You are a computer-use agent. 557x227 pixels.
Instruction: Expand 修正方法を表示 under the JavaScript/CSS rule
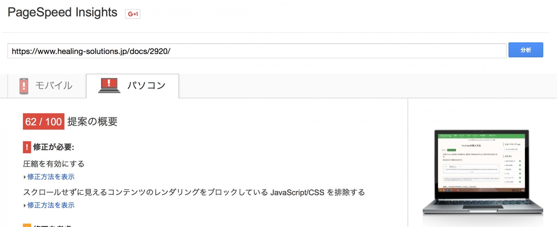[x=51, y=205]
